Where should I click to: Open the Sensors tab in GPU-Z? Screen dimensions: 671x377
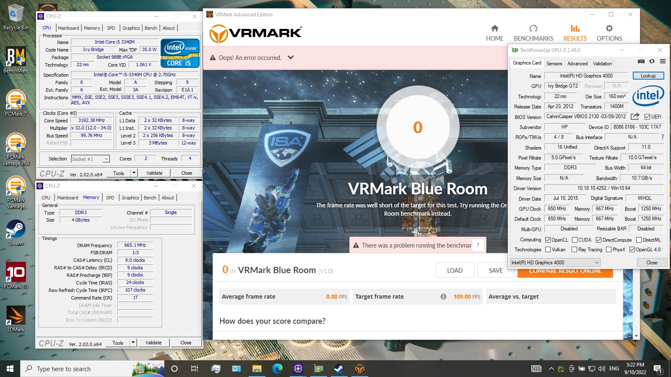[554, 64]
